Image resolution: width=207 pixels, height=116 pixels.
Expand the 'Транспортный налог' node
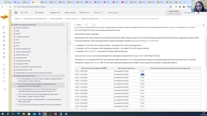pyautogui.click(x=15, y=52)
